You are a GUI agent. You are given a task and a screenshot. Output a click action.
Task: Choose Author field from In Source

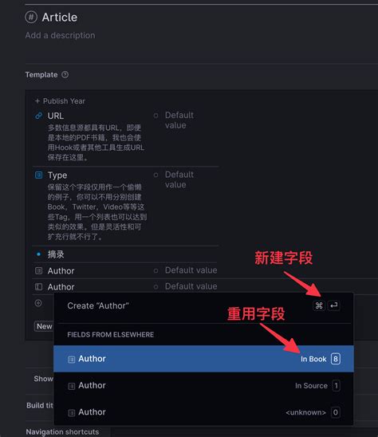coord(203,385)
